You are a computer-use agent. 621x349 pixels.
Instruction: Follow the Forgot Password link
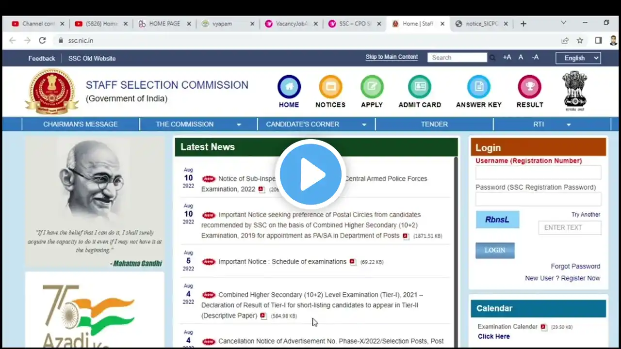(575, 266)
